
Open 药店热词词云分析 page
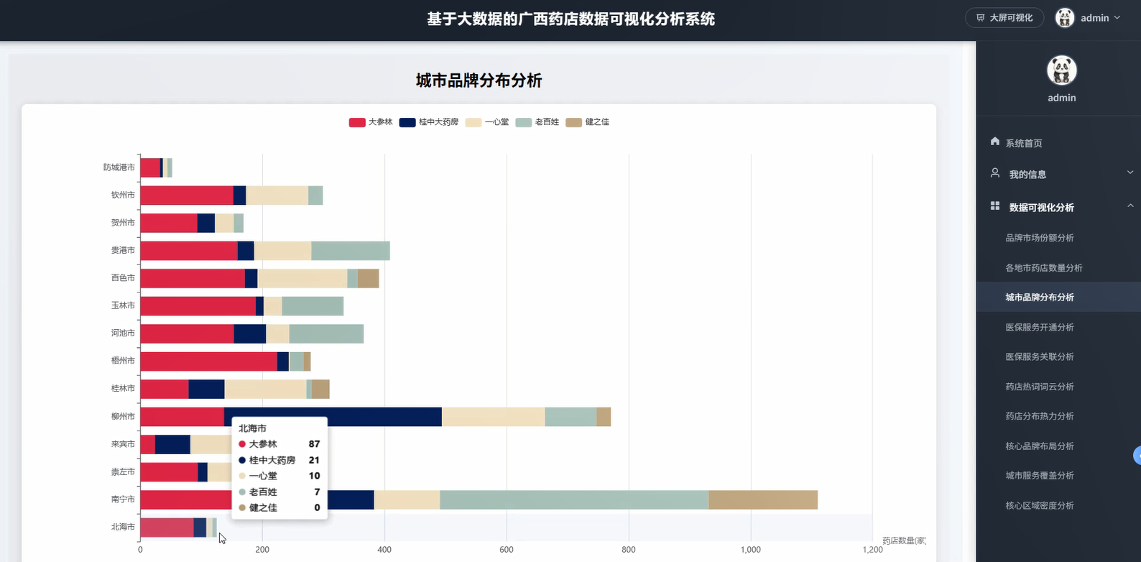[x=1040, y=387]
